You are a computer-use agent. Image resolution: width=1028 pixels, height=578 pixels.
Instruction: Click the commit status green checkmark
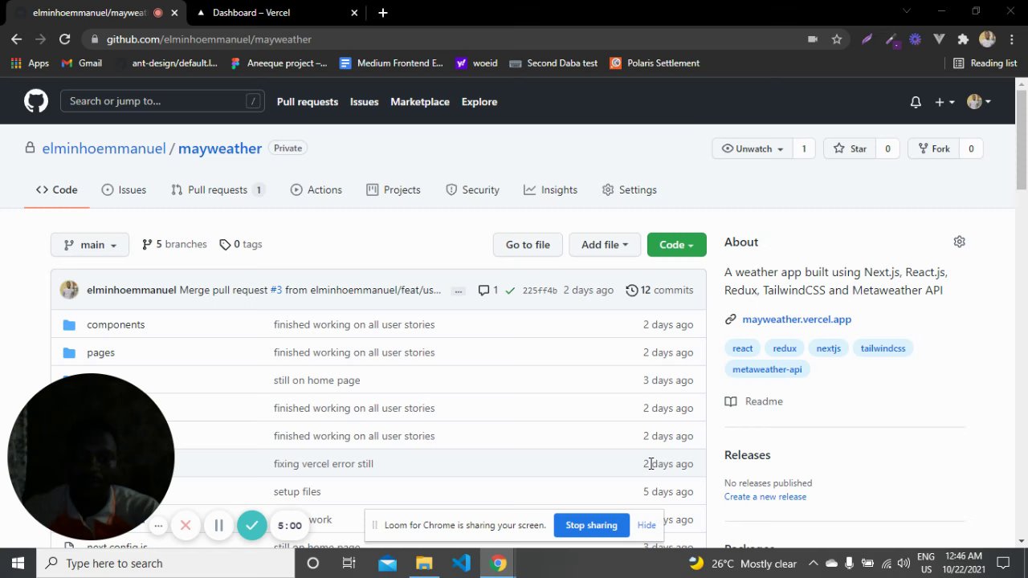click(x=510, y=291)
